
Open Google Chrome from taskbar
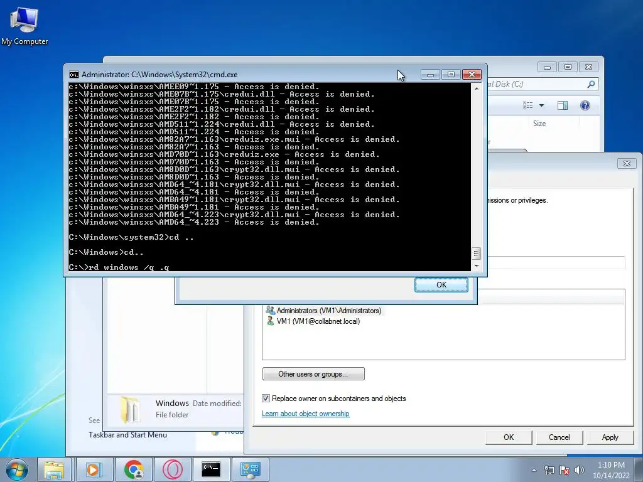[134, 469]
